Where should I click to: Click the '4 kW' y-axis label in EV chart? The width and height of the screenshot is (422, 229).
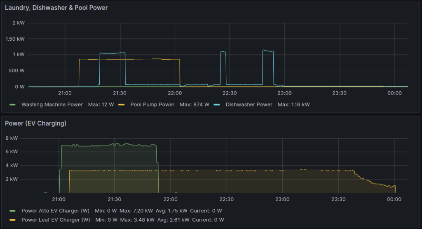tap(12, 165)
